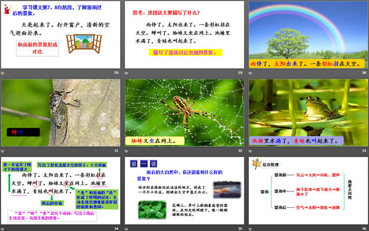Click the slide number label 31

(x=116, y=151)
